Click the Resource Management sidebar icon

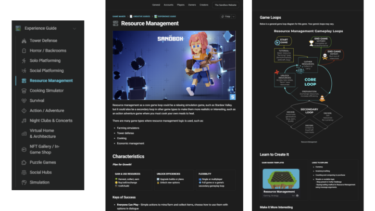tap(24, 81)
